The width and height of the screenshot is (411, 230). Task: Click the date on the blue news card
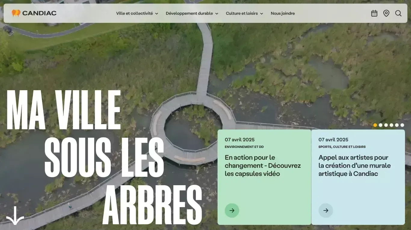point(333,140)
